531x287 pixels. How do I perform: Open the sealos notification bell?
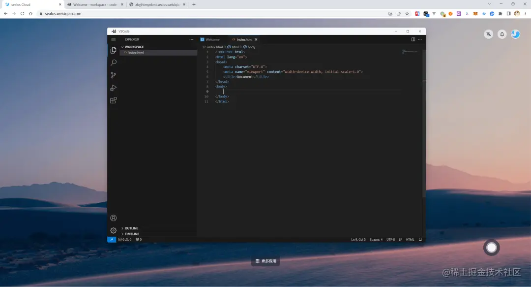point(502,34)
